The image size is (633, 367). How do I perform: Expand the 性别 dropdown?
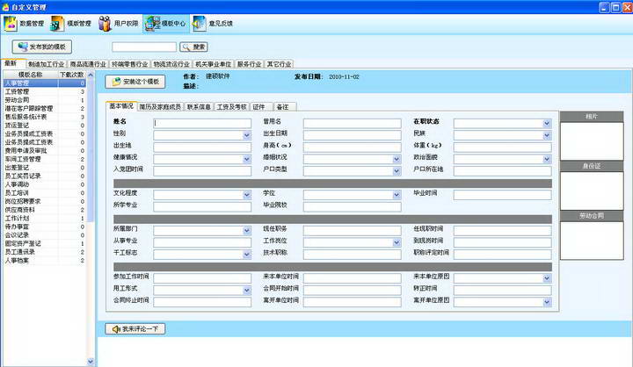(x=247, y=135)
